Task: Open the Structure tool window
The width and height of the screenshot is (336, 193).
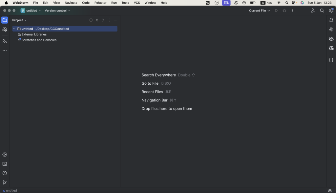Action: (5, 41)
